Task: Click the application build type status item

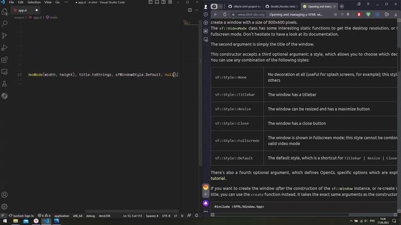Action: pos(61,216)
